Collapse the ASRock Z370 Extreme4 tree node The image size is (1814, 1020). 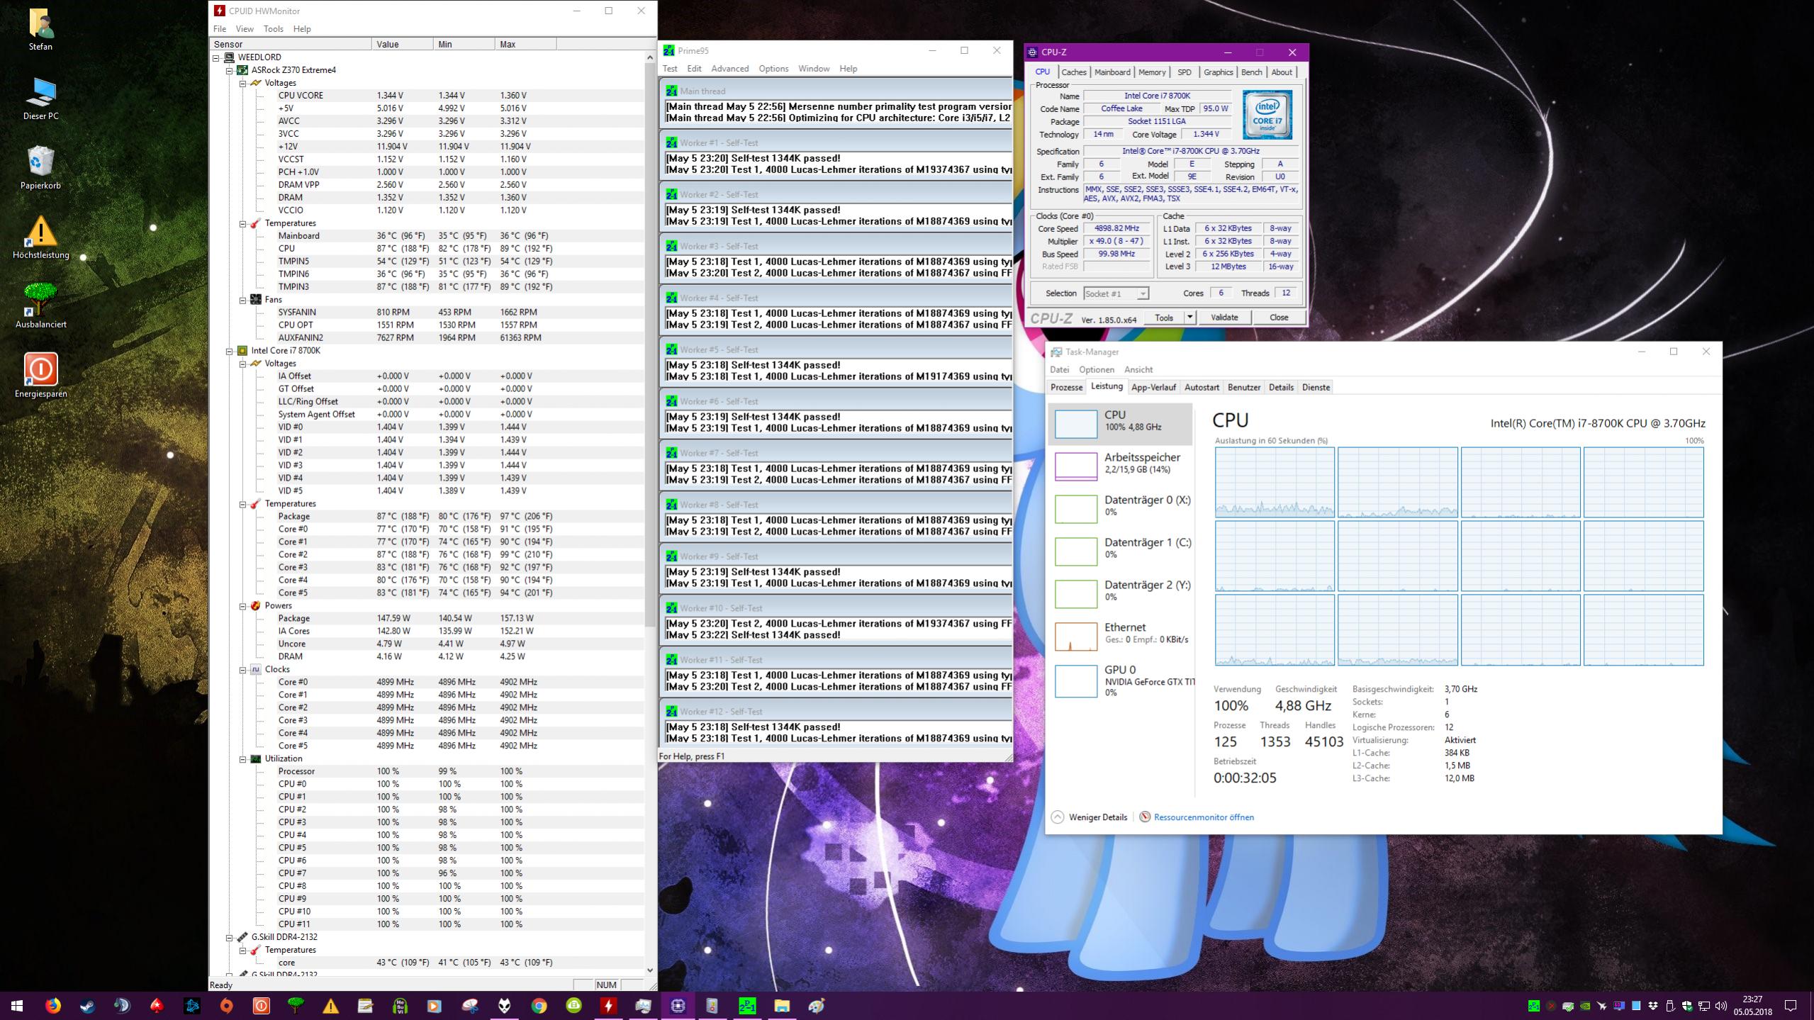[230, 70]
